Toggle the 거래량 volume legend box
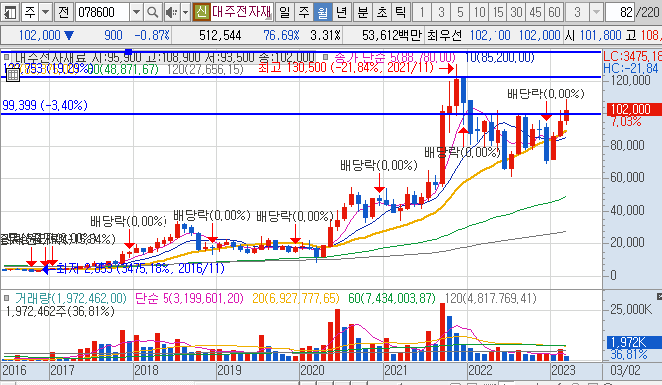 6,298
